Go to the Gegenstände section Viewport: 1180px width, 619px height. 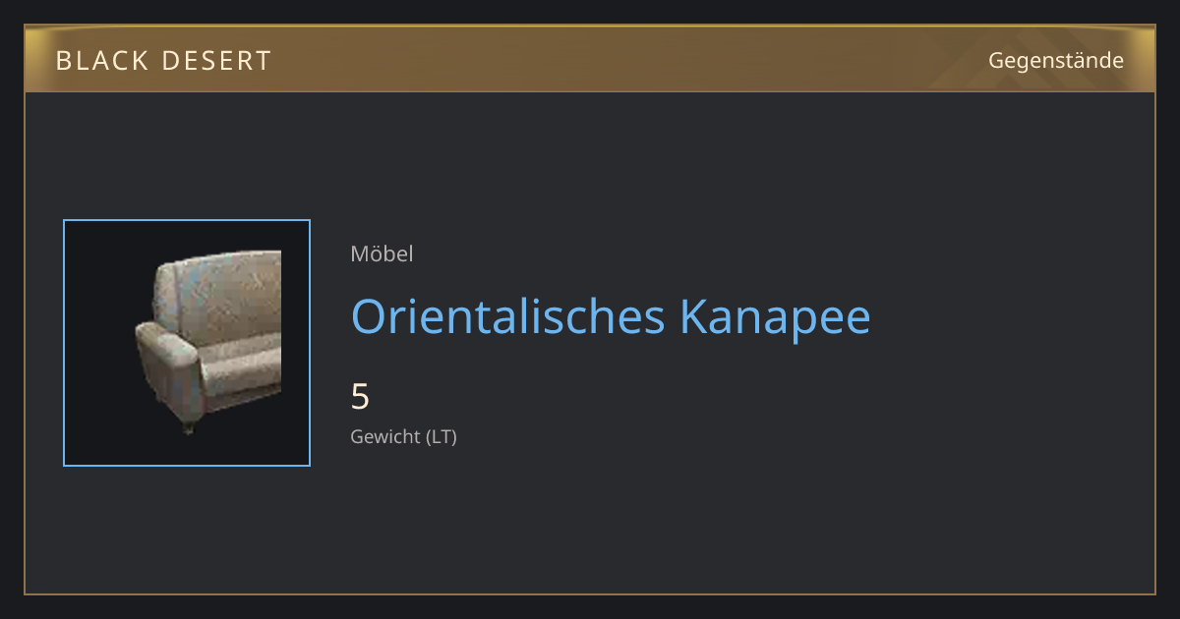click(1056, 61)
